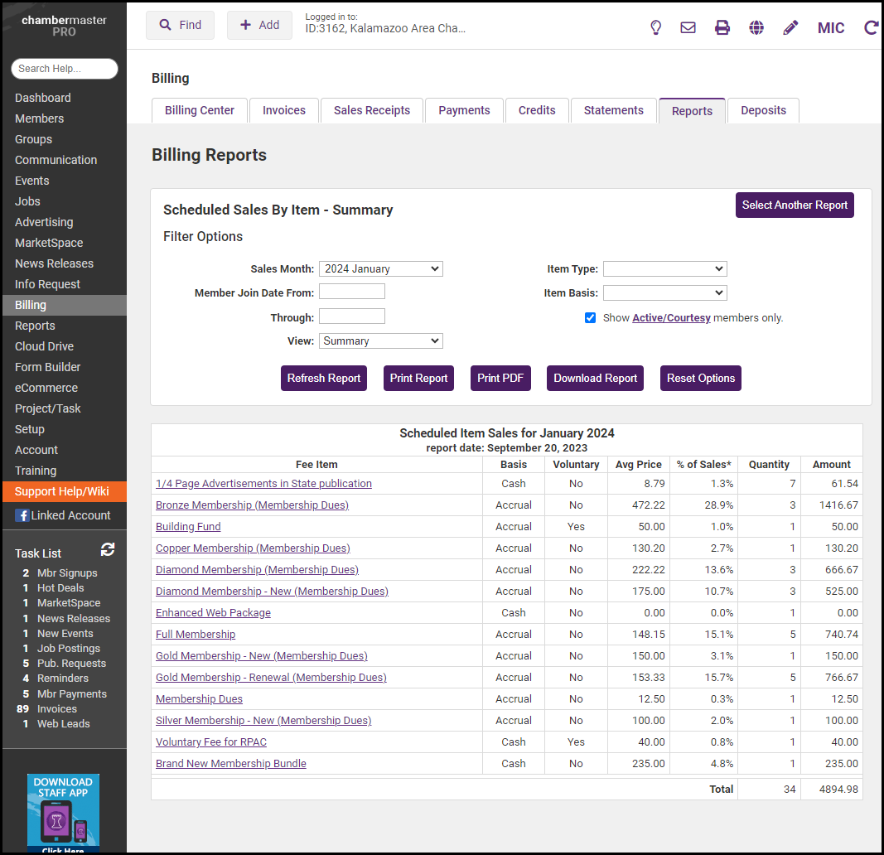The height and width of the screenshot is (855, 884).
Task: Open the Facebook Linked Account icon
Action: point(22,515)
